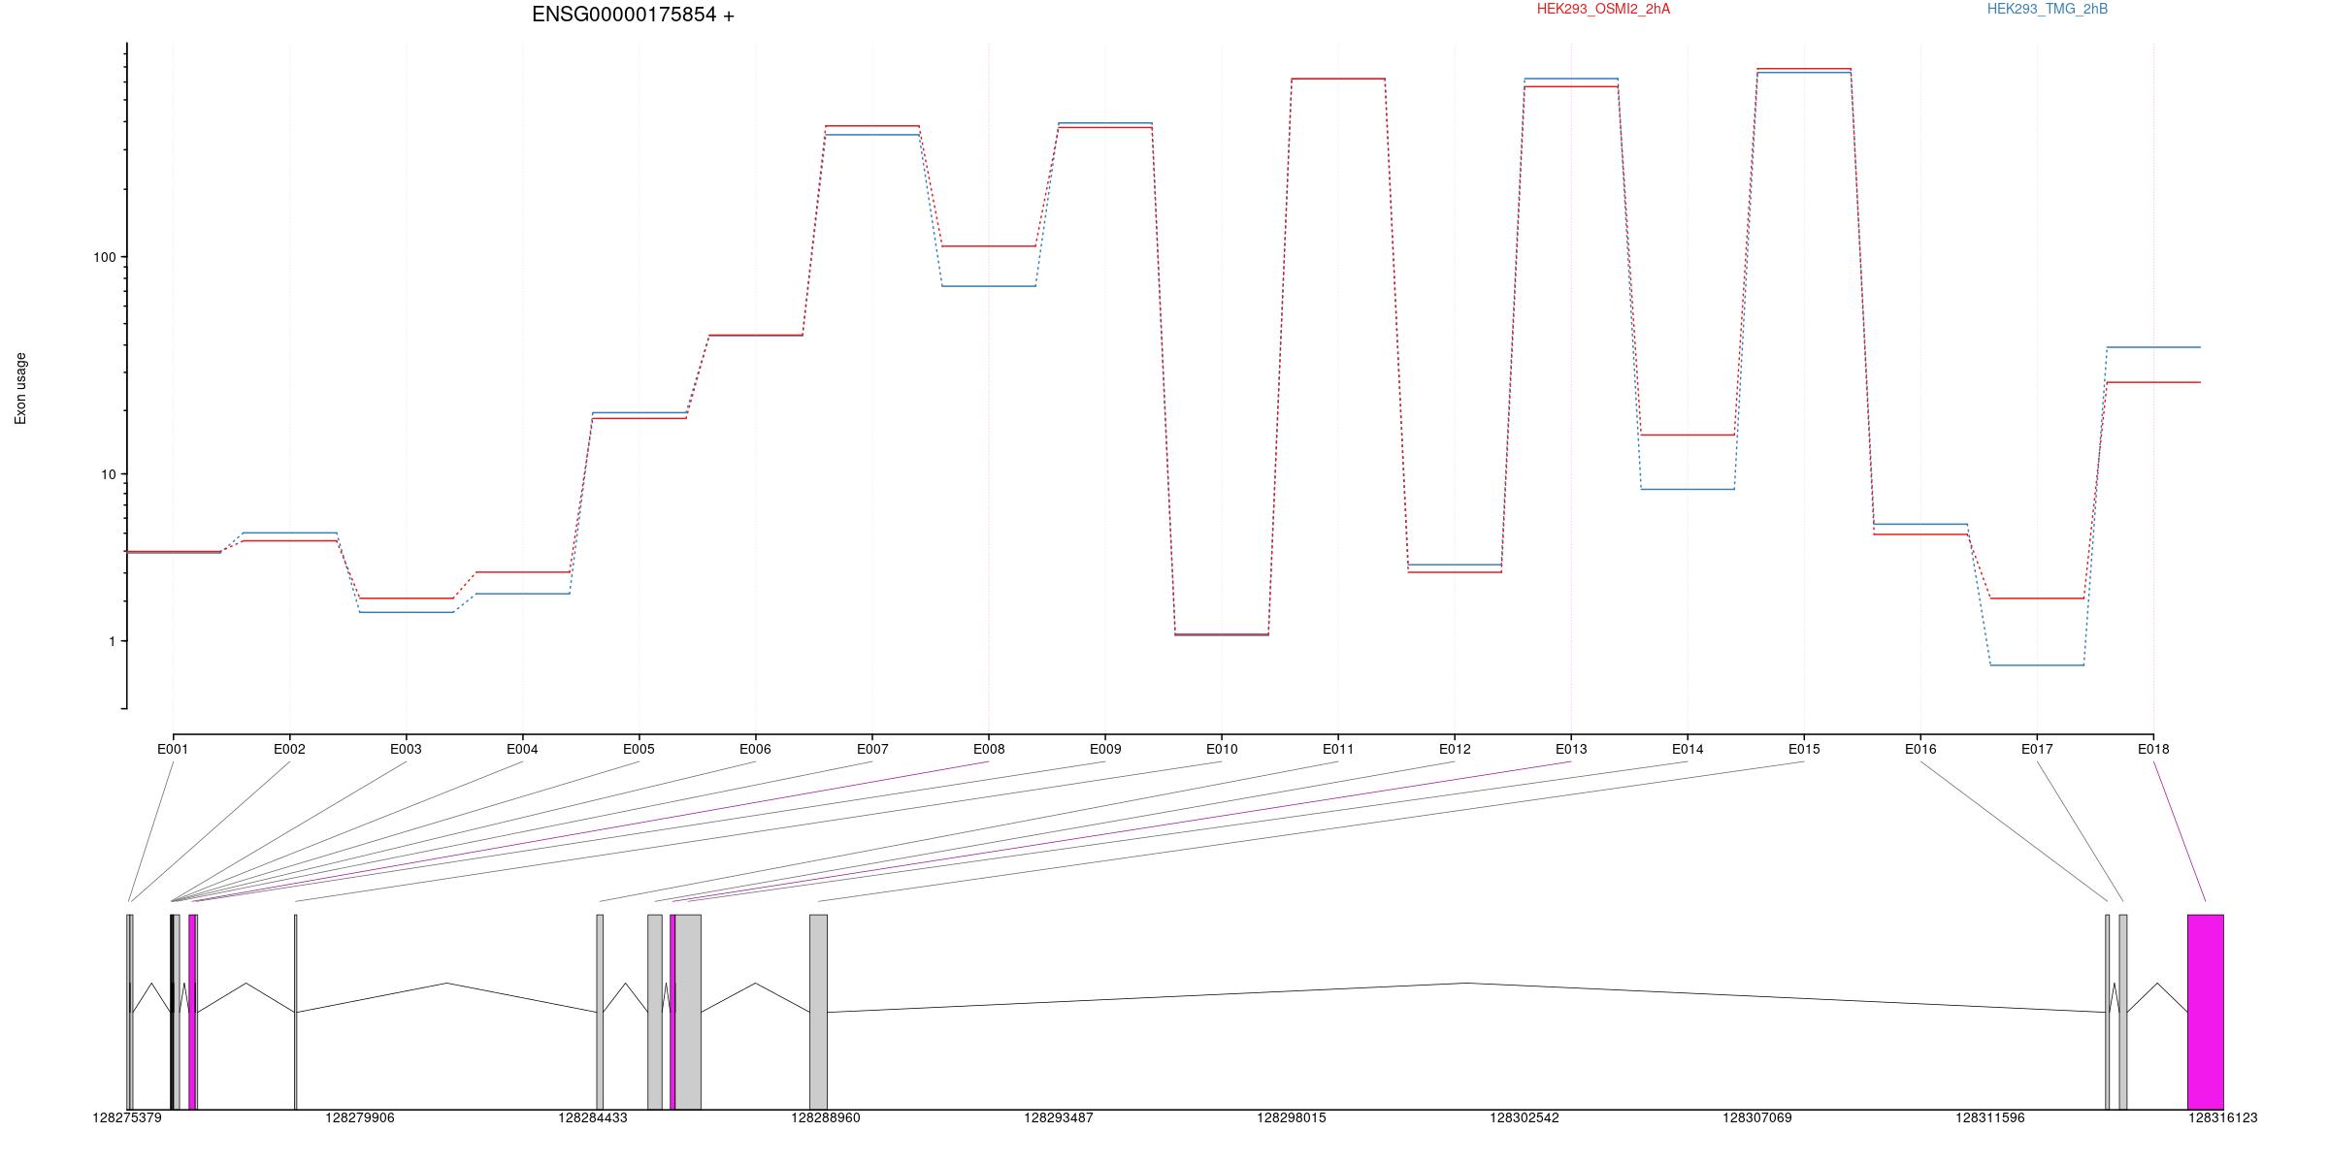Click the E011 exon label
The image size is (2329, 1164).
click(x=1338, y=749)
